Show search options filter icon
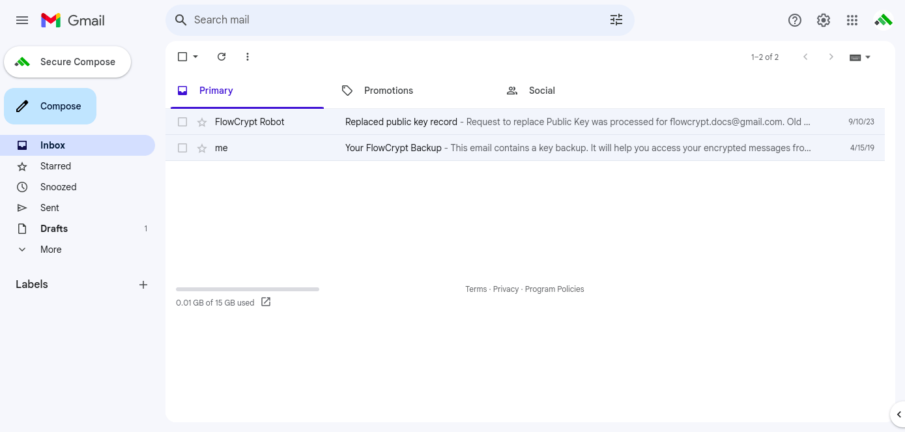905x432 pixels. coord(616,20)
